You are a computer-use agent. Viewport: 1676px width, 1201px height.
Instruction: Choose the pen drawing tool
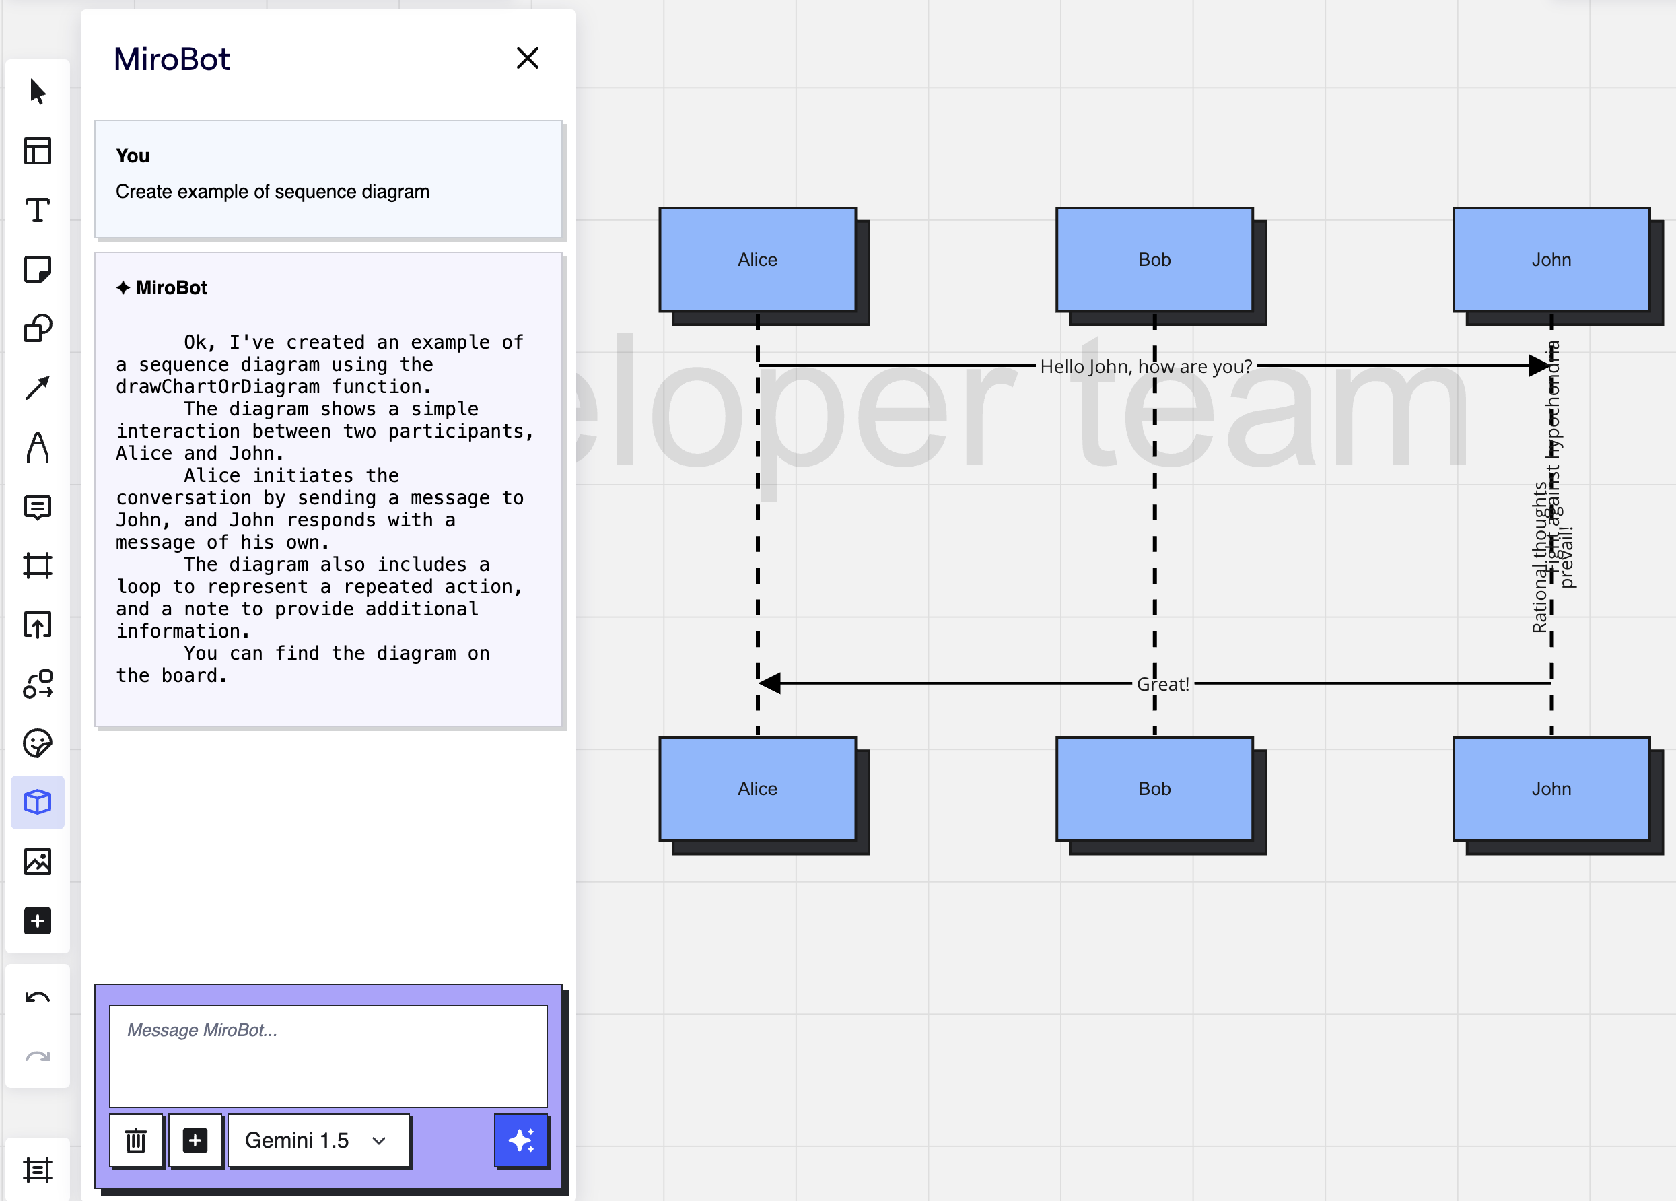37,447
